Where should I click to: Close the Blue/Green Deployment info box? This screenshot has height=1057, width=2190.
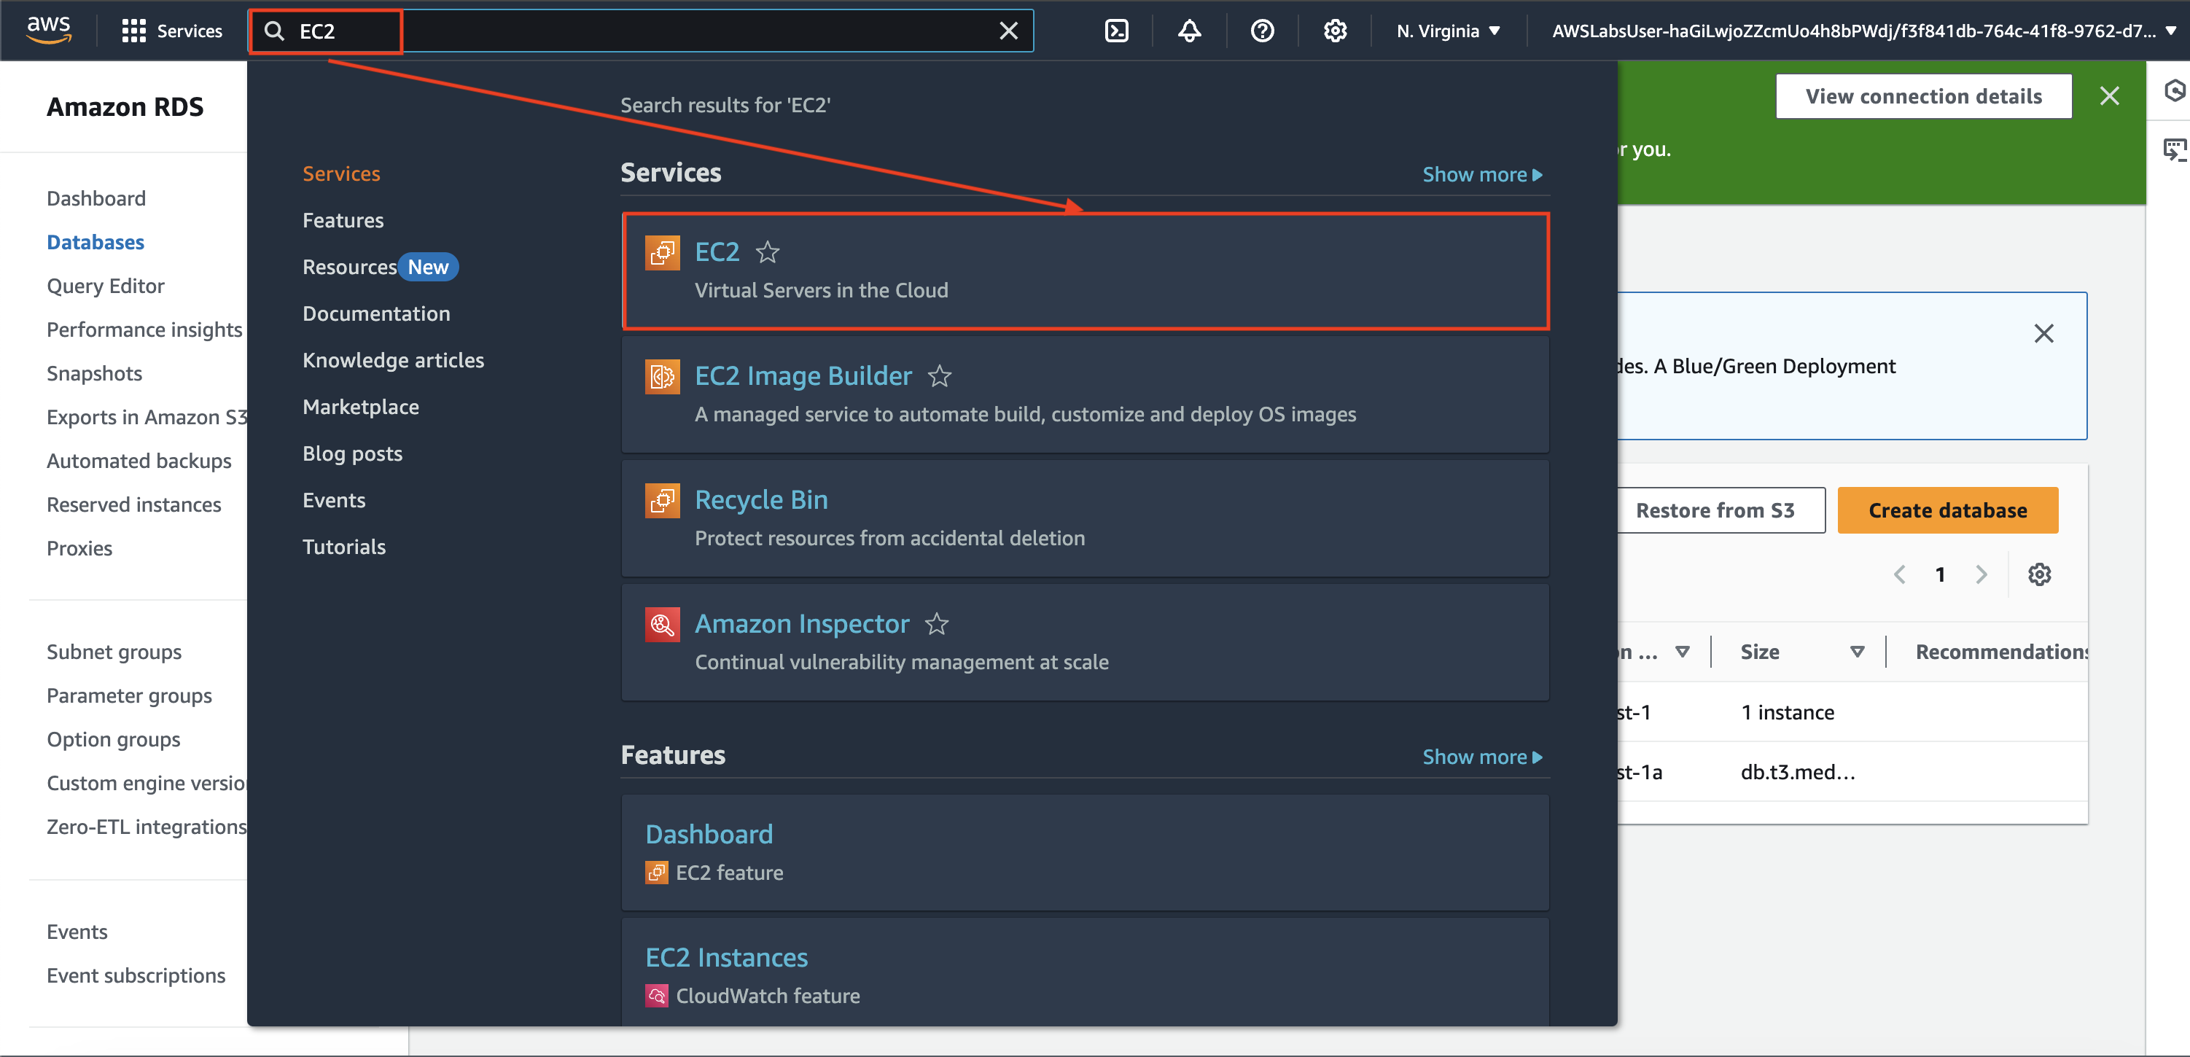point(2043,332)
